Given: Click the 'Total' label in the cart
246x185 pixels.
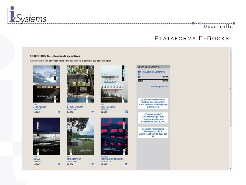Looking at the screenshot, I should (140, 81).
